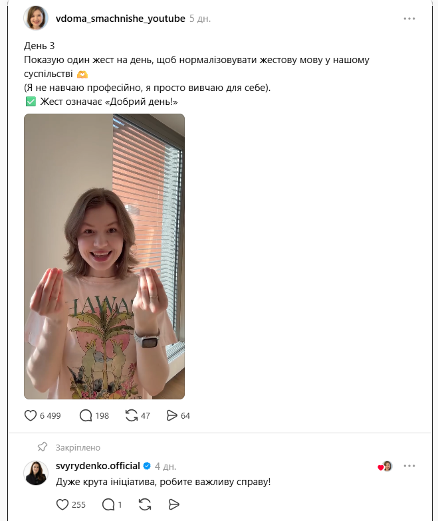
Task: Share svyrydenko.official's reply
Action: coord(174,504)
